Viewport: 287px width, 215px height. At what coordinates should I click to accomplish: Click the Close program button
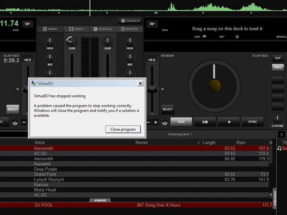click(x=123, y=129)
